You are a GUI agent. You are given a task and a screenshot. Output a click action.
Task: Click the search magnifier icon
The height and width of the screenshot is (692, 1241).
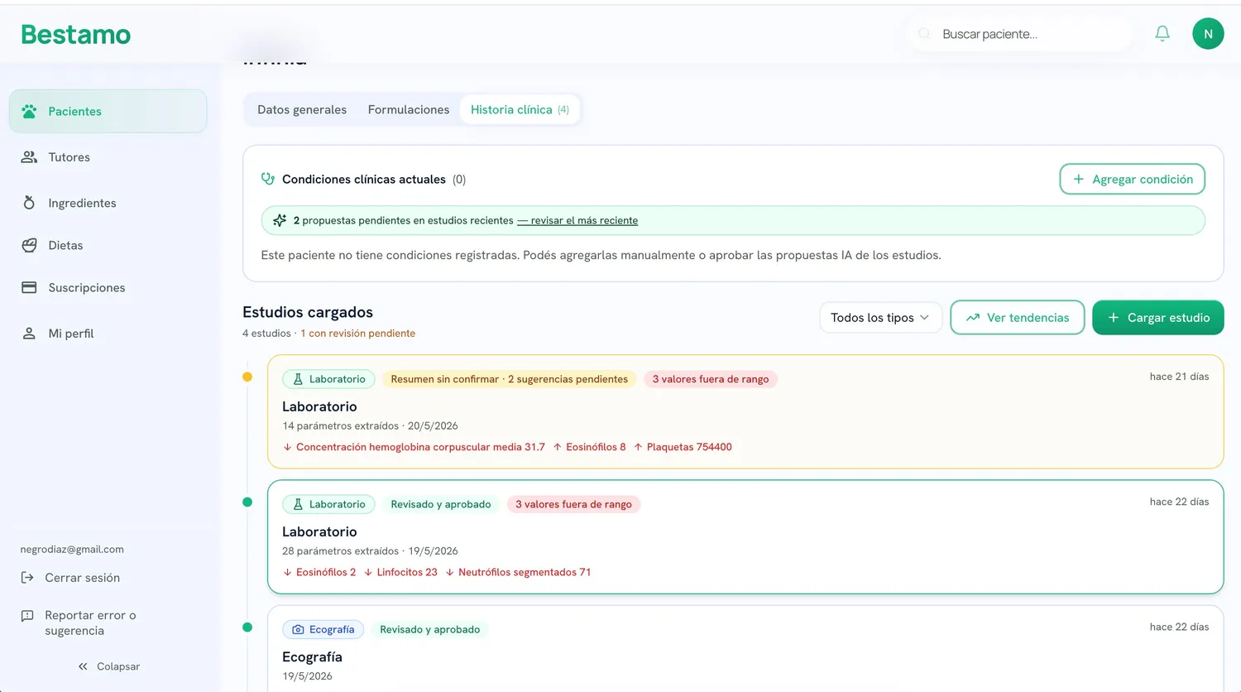[x=924, y=34]
